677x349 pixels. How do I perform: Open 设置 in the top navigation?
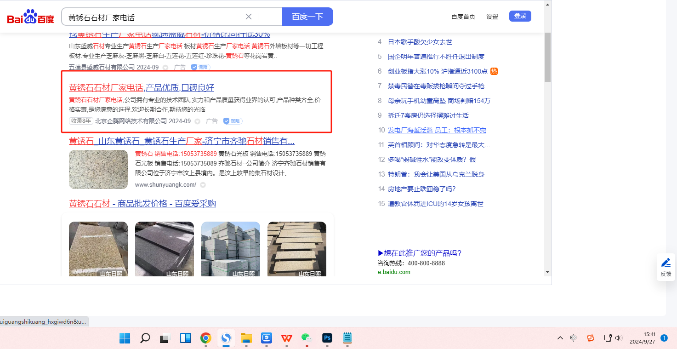tap(492, 17)
